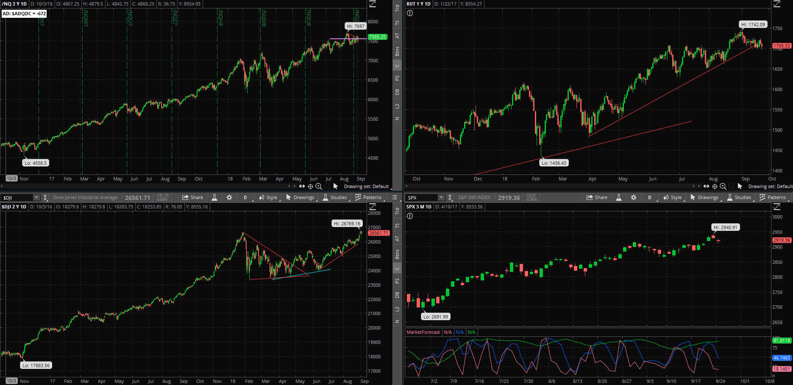Click crosshair icon below RUT chart
Viewport: 793px width, 385px height.
(x=715, y=186)
